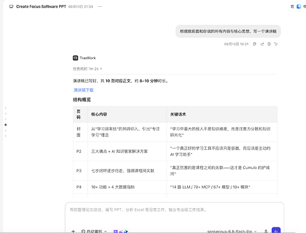Delete the user message with the trash icon

[269, 44]
